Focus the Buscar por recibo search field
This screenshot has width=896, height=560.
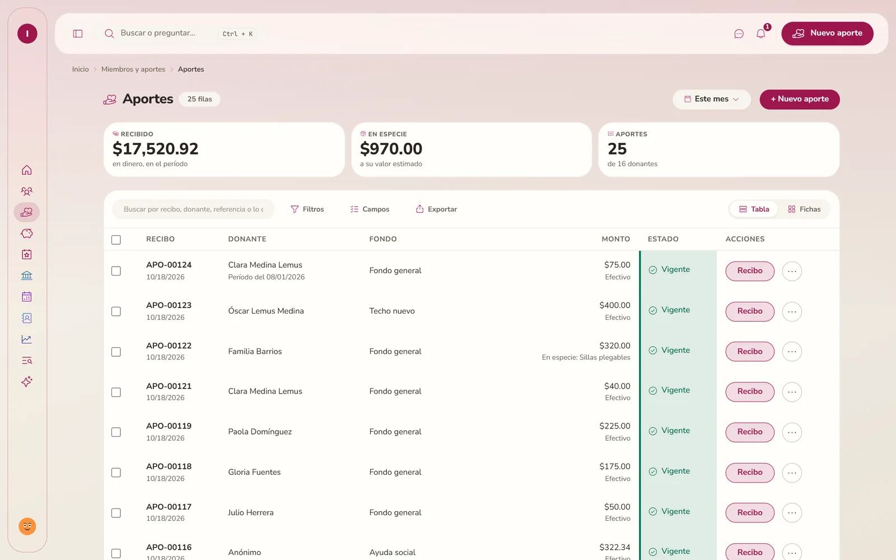[193, 209]
